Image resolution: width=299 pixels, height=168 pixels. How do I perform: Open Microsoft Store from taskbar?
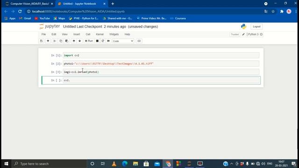(146, 164)
